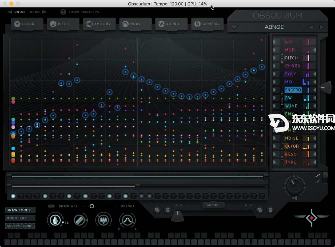The width and height of the screenshot is (335, 247).
Task: Expand the CHORD parameter row
Action: tap(275, 66)
